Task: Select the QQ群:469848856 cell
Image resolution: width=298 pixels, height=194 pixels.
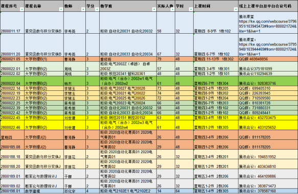Action: click(x=268, y=59)
